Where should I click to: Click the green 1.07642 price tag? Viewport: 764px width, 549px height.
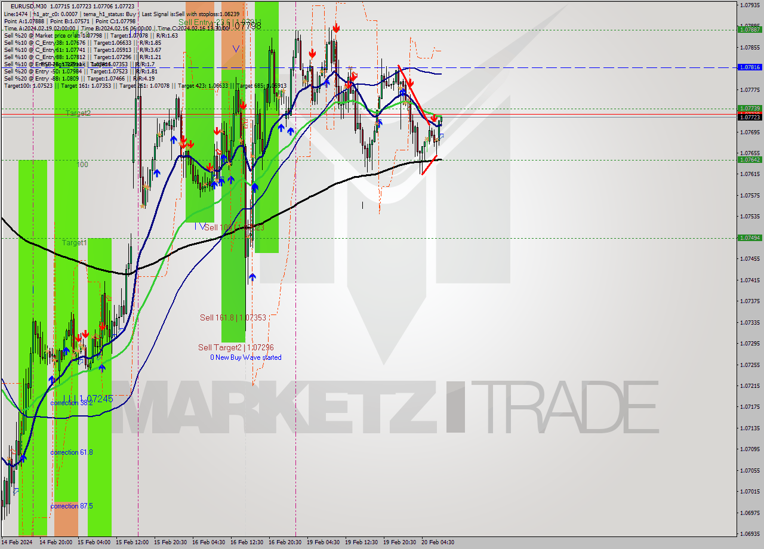tap(750, 159)
